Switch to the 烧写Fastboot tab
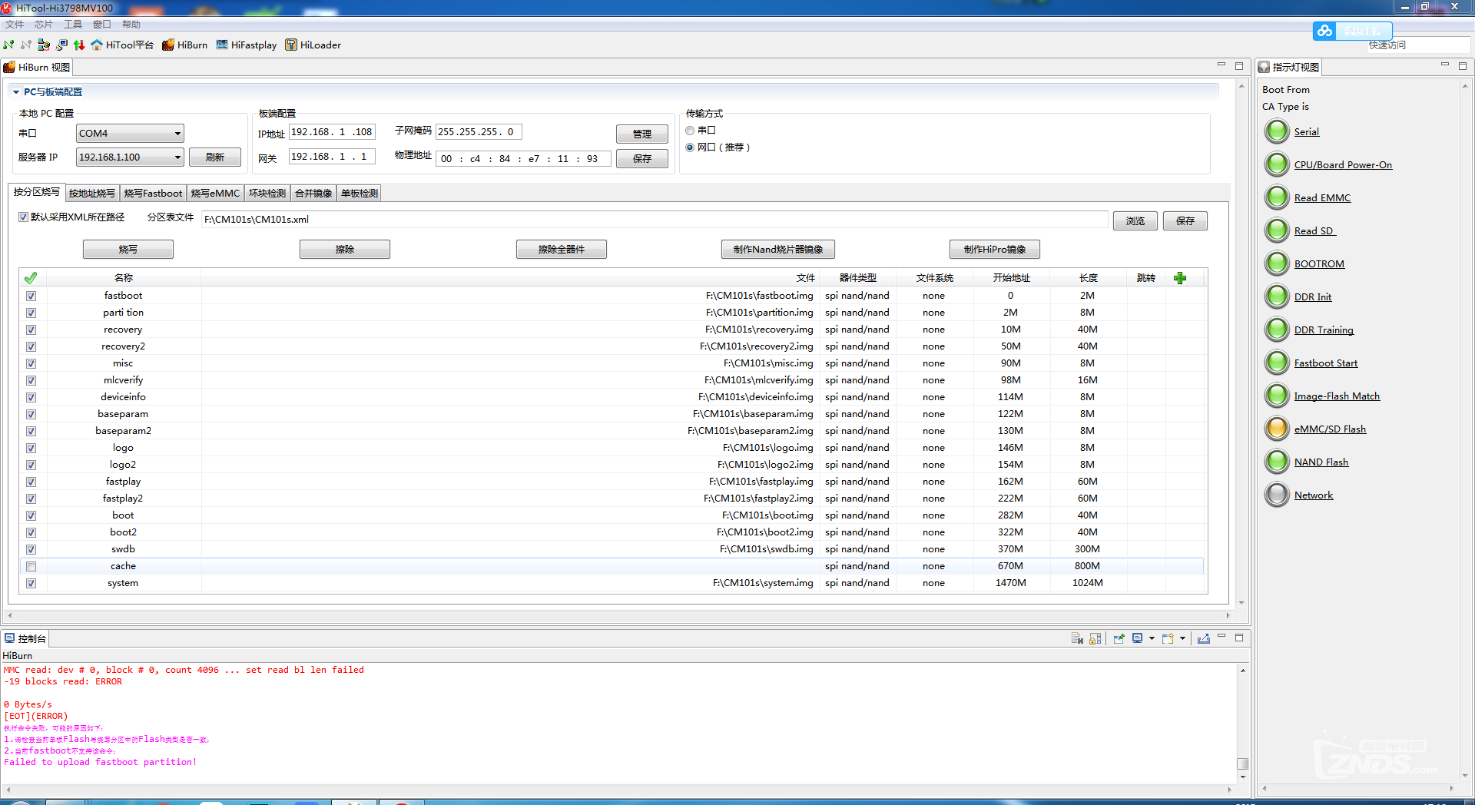 (x=153, y=193)
